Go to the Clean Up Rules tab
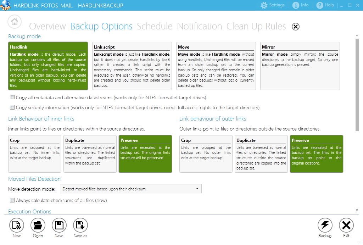Image resolution: width=363 pixels, height=245 pixels. [x=256, y=27]
